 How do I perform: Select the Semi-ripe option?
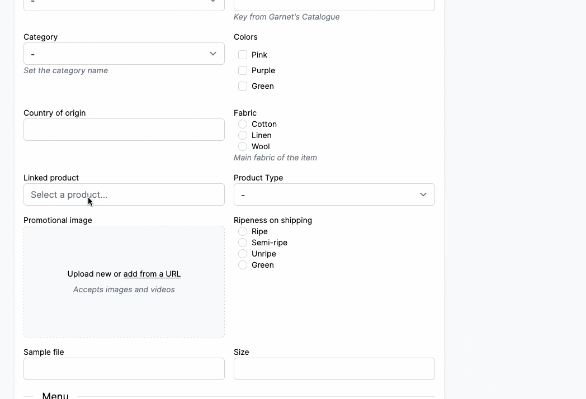[x=243, y=243]
